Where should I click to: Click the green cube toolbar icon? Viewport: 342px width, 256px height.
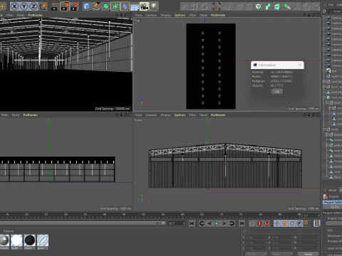(x=277, y=6)
